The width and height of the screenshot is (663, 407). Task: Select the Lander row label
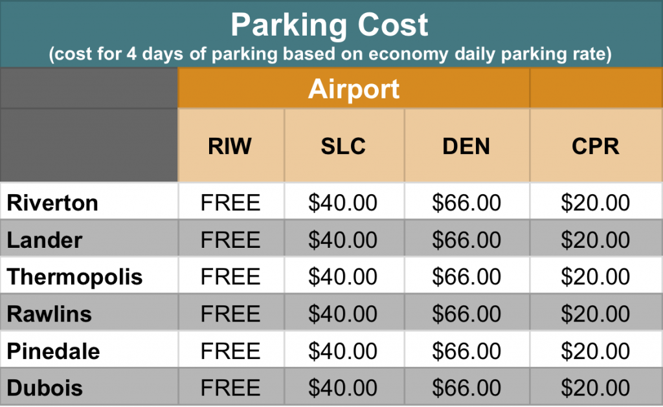[x=45, y=239]
